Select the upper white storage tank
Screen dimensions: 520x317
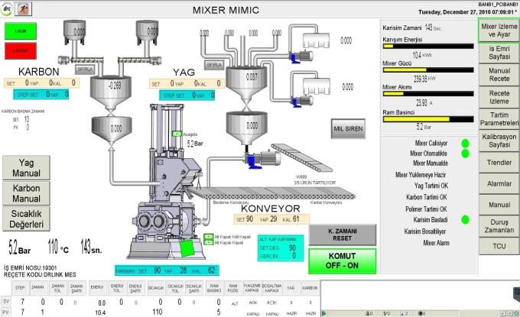click(x=316, y=40)
